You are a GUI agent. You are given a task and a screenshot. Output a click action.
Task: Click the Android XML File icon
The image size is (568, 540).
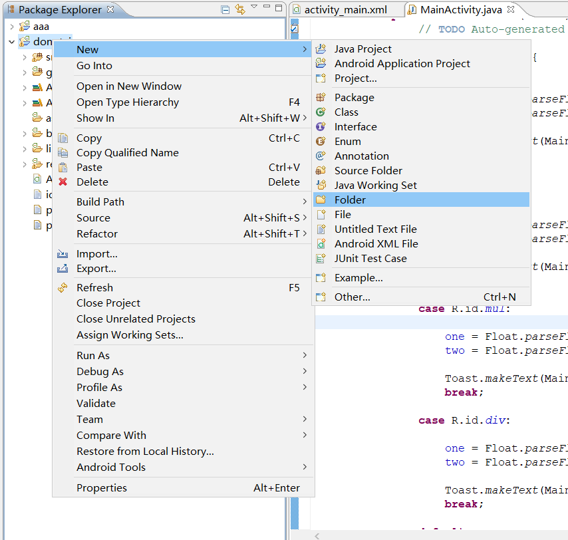pyautogui.click(x=321, y=244)
